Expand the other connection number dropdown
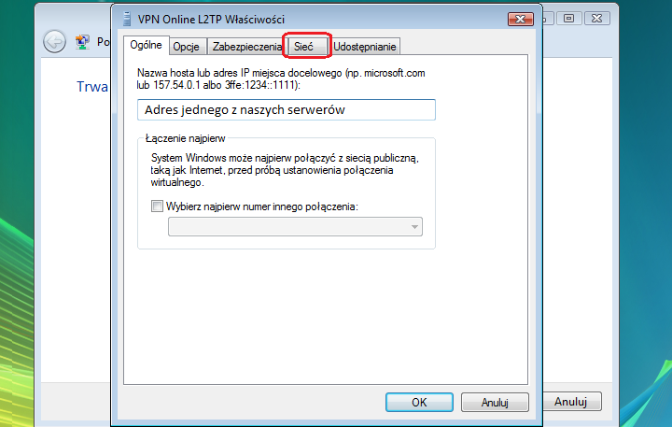 pyautogui.click(x=295, y=227)
